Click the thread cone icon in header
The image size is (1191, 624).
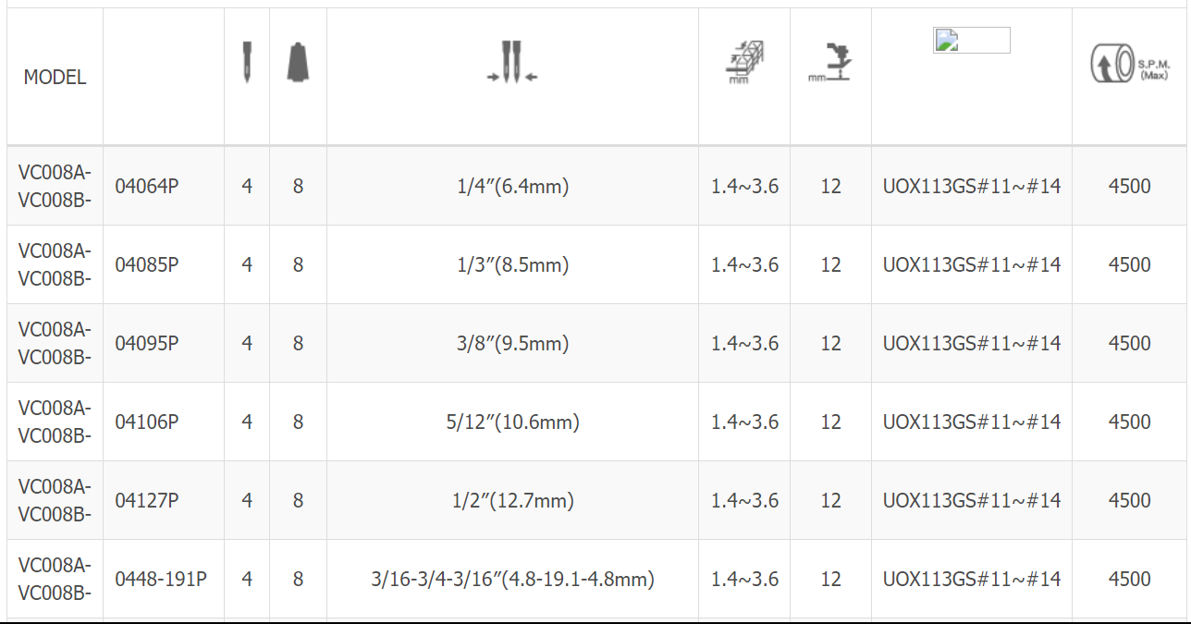(x=298, y=62)
